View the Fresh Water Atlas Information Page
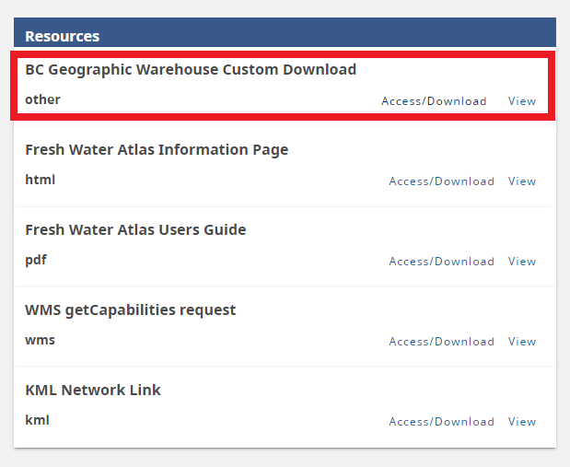The height and width of the screenshot is (467, 570). click(x=521, y=181)
